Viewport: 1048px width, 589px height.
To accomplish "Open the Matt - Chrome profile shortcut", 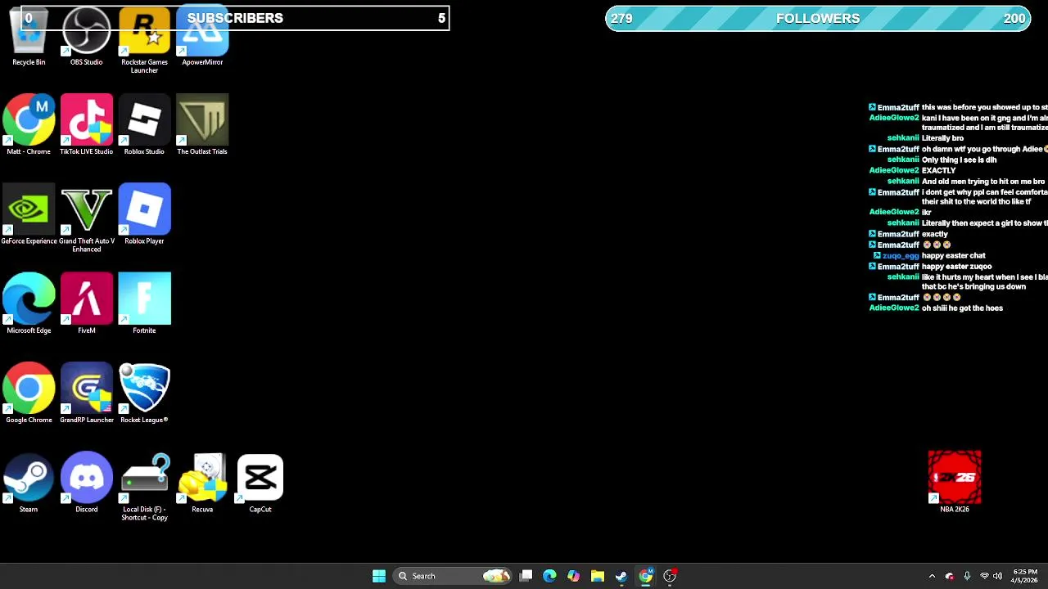I will (x=29, y=125).
